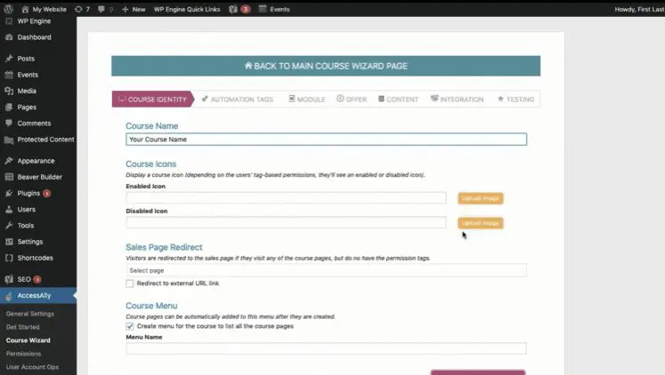This screenshot has height=375, width=665.
Task: Click the plus New icon
Action: 126,9
